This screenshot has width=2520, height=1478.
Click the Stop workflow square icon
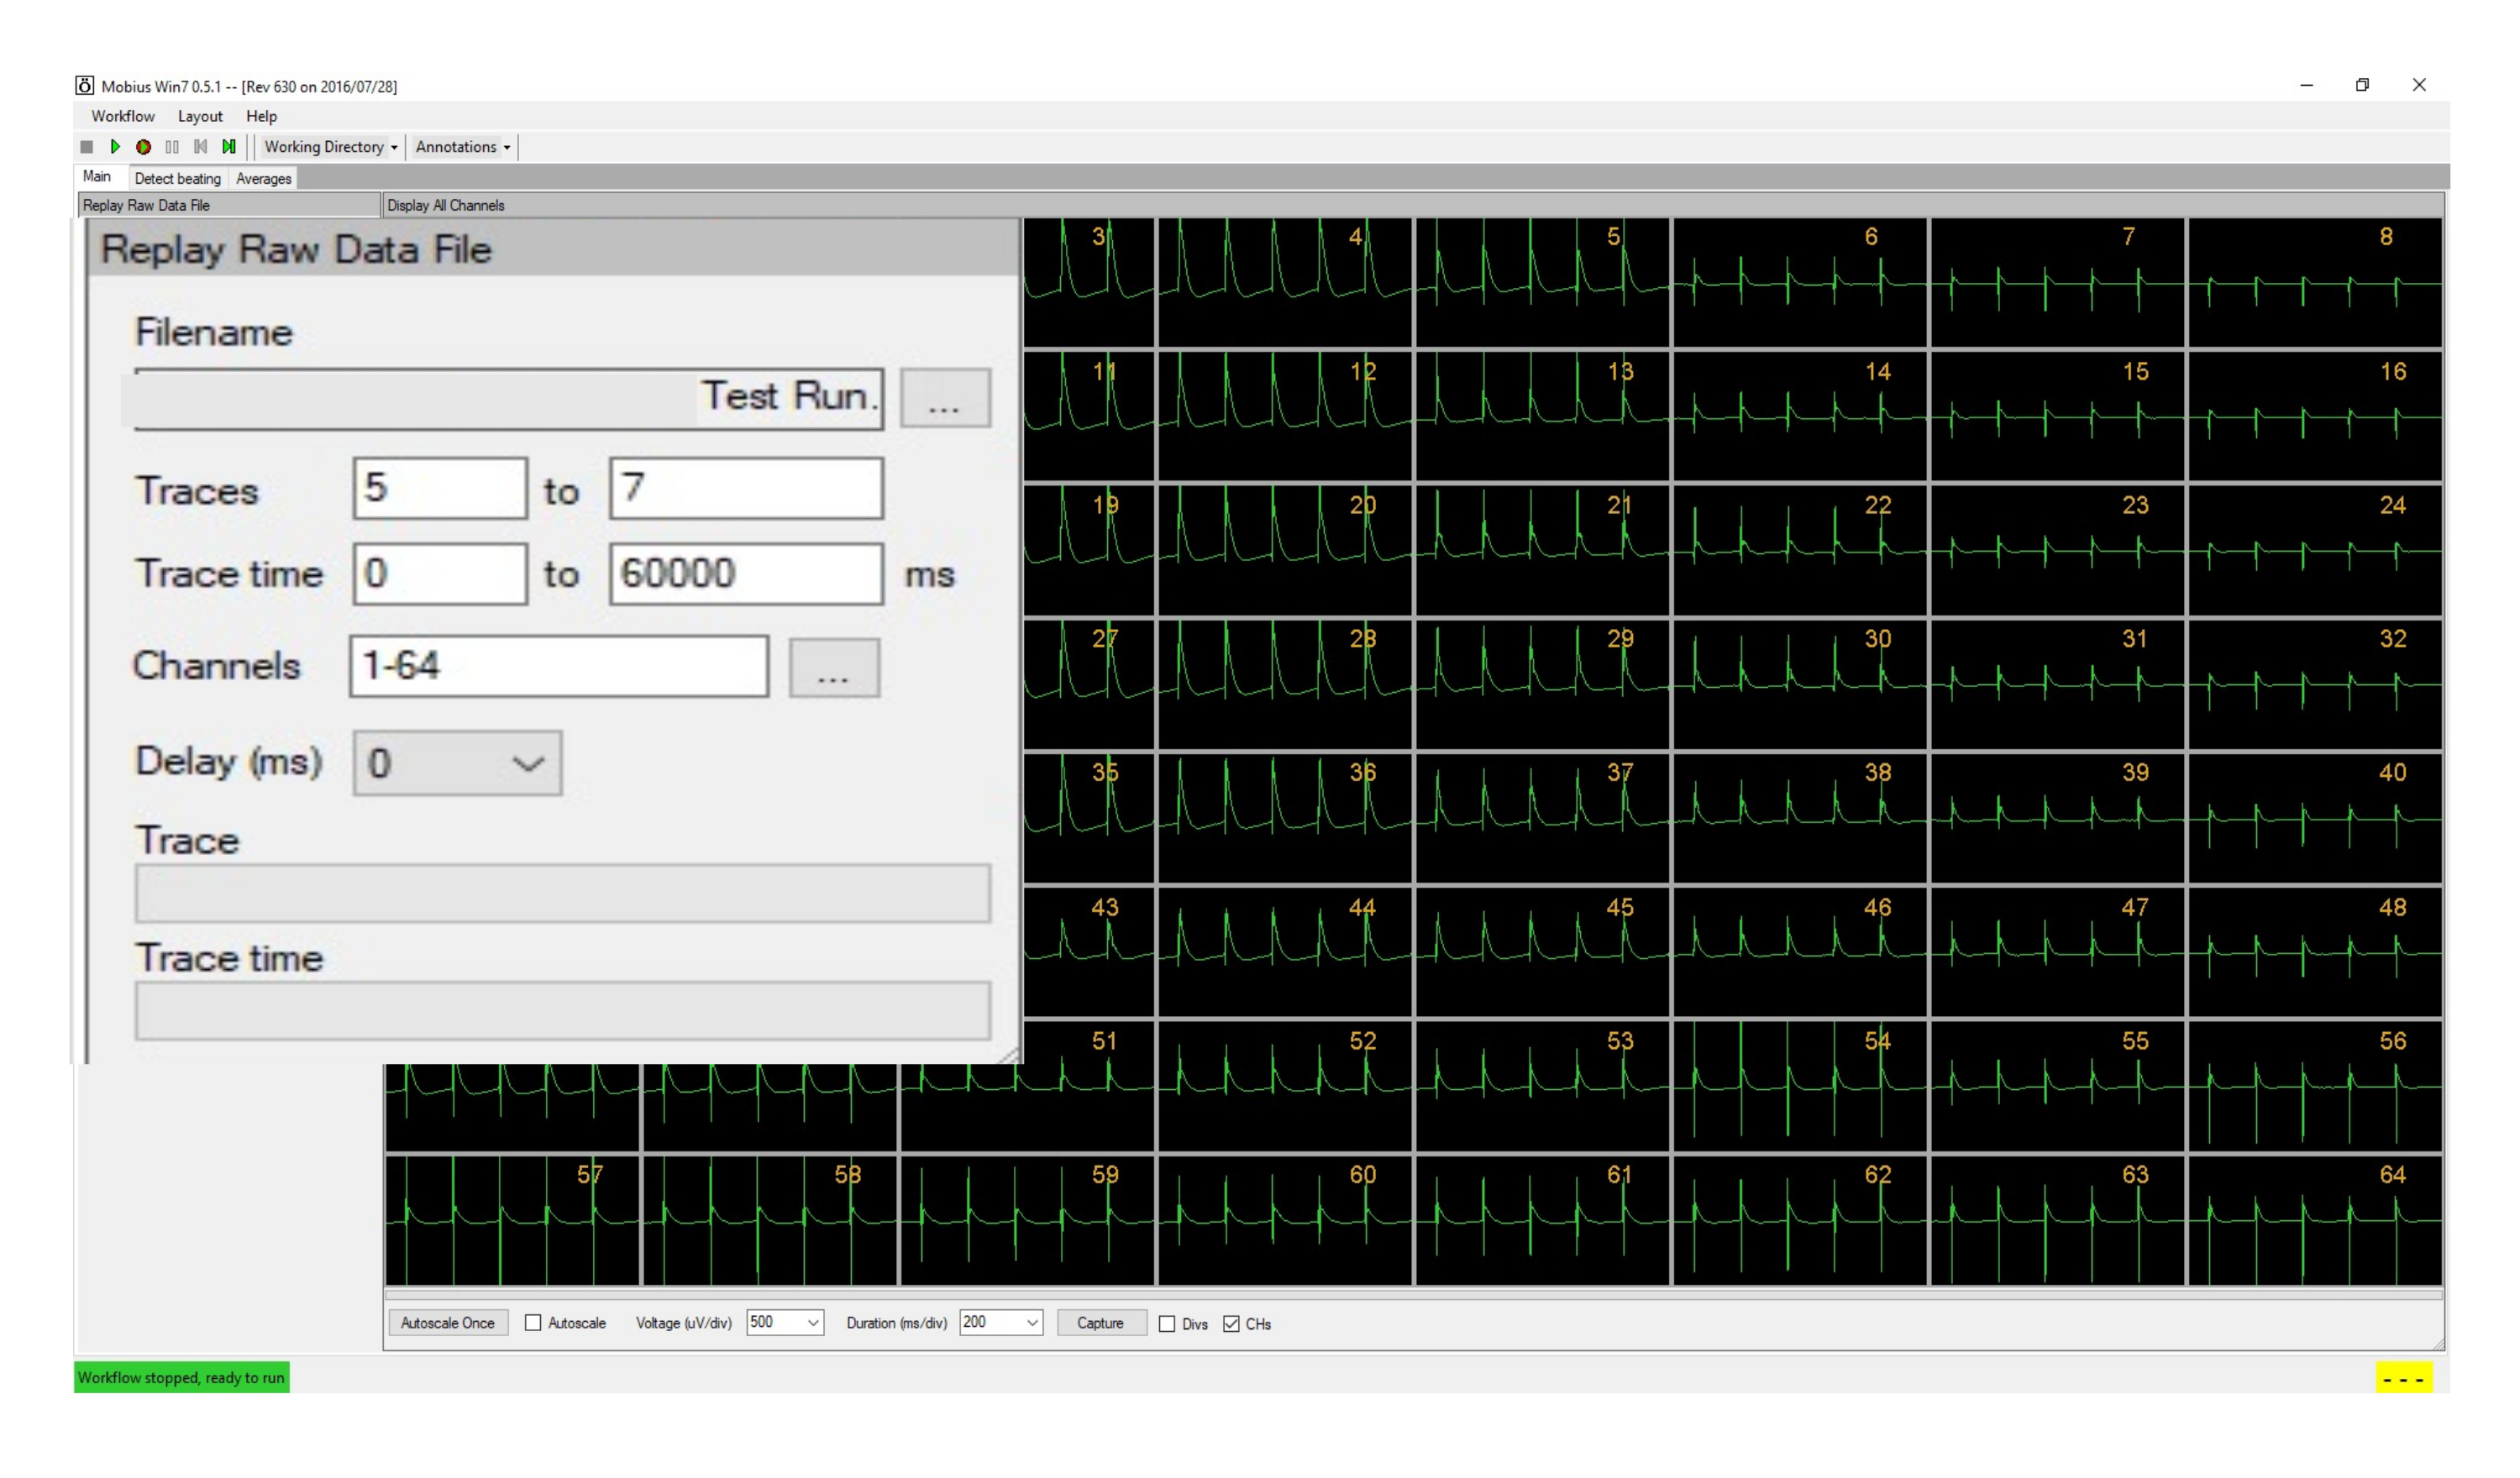87,147
